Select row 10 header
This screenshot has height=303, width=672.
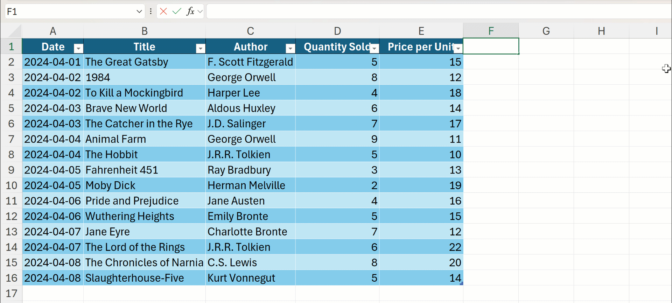click(11, 185)
